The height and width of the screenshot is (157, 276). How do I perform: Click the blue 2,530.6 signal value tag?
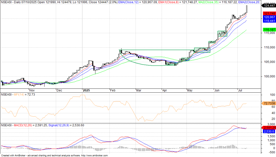(x=268, y=131)
